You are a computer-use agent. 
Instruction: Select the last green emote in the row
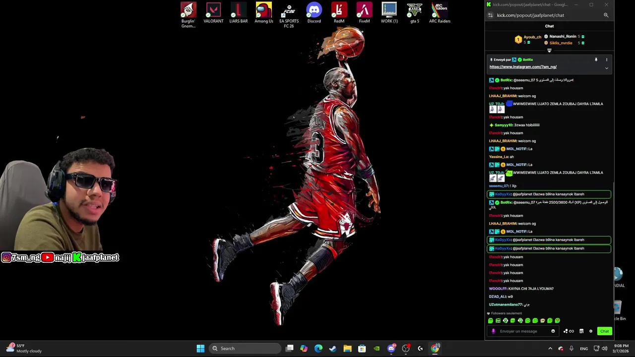point(558,321)
